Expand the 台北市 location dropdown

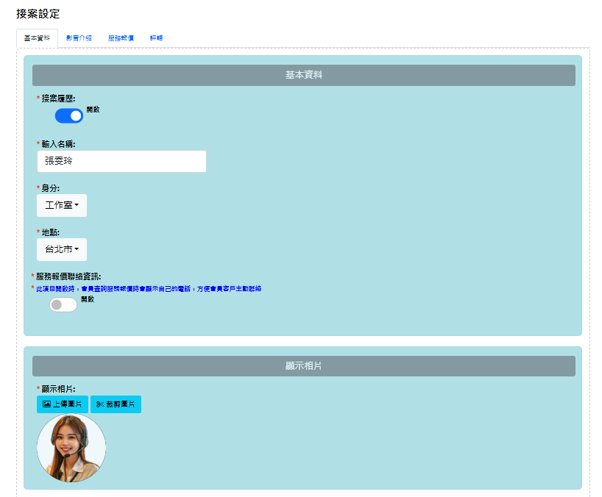click(62, 249)
